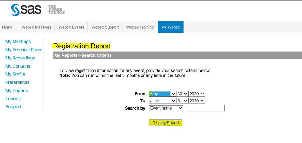The height and width of the screenshot is (143, 302).
Task: Open the My Recordings link
Action: point(20,58)
